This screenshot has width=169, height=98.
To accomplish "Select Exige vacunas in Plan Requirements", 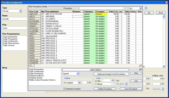I will (9, 45).
